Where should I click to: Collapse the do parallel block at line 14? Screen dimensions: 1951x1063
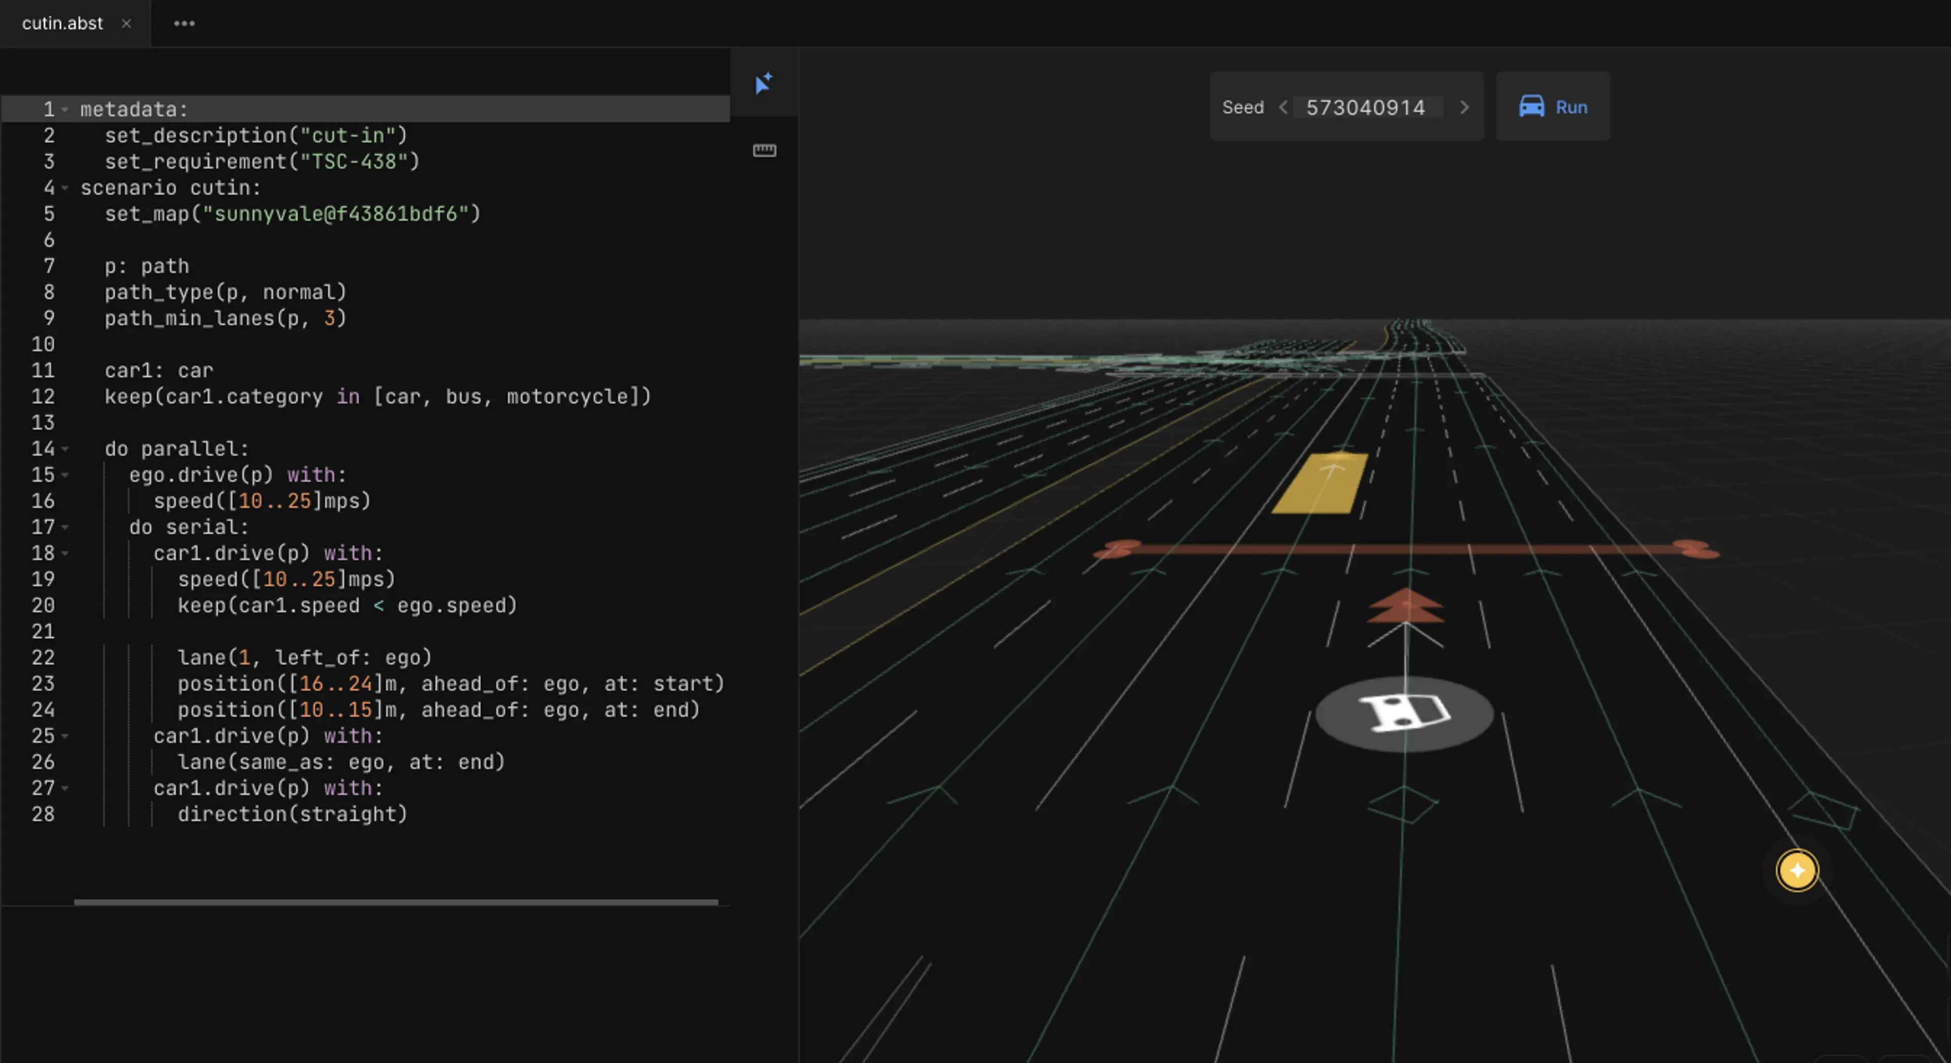pyautogui.click(x=65, y=449)
